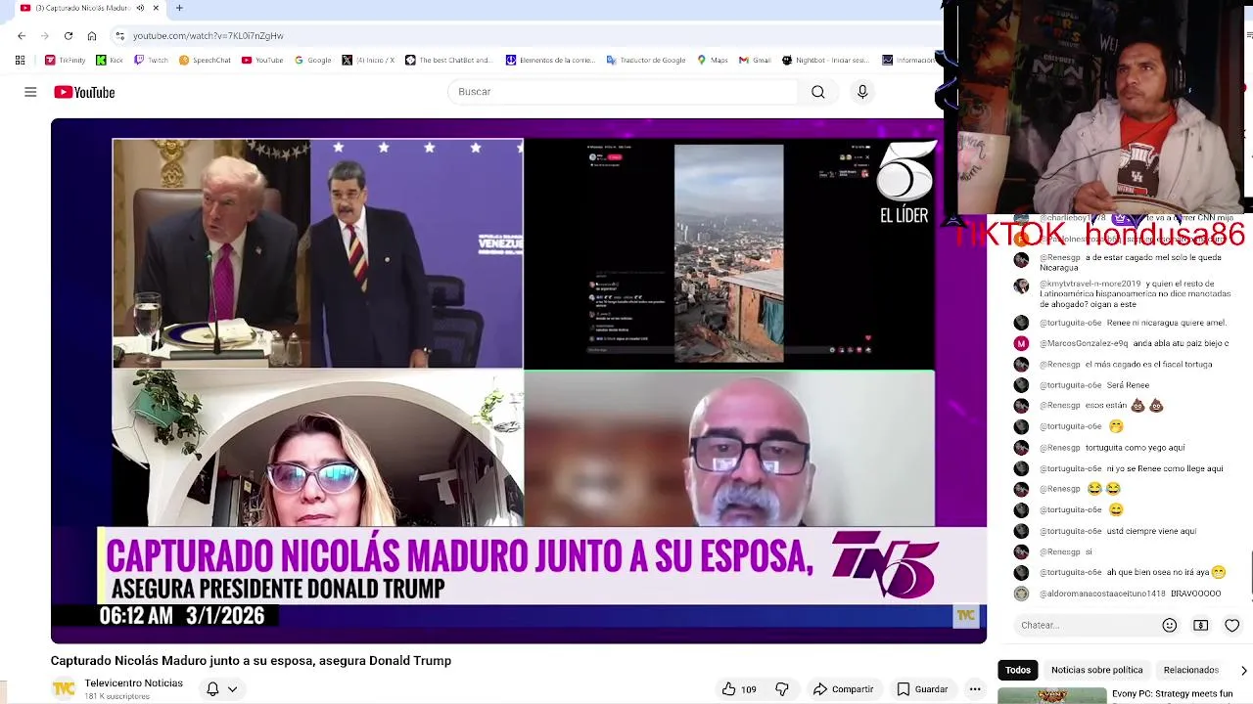Open the apps grid in bookmarks bar
The image size is (1253, 704).
pos(20,60)
